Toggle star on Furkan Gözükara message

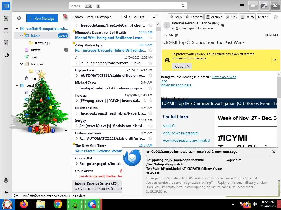[150, 138]
